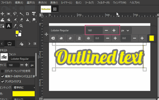The width and height of the screenshot is (159, 100).
Task: Click the yellow foreground color swatch
Action: pos(17,32)
